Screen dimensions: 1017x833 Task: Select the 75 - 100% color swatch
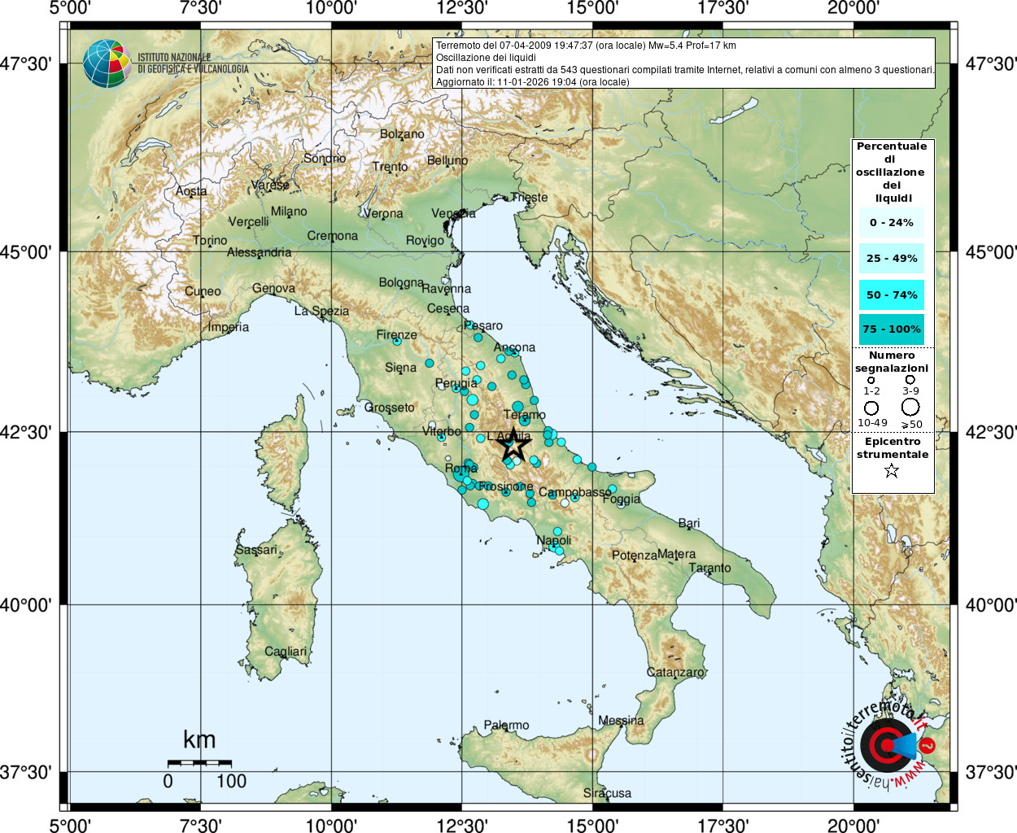[892, 329]
